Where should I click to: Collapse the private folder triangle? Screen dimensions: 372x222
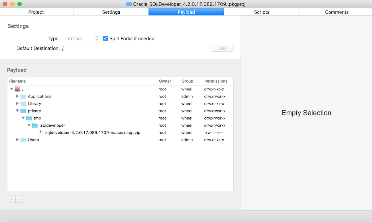pos(17,111)
